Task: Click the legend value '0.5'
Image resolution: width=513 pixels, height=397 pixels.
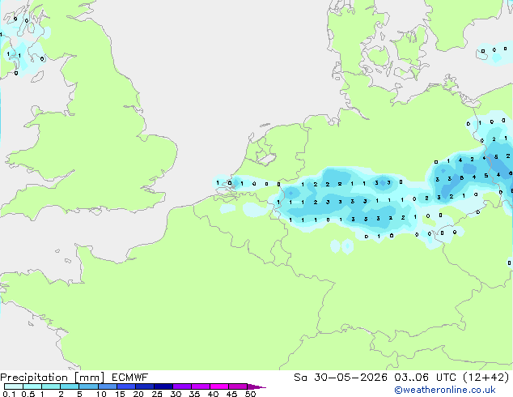Action: (28, 394)
